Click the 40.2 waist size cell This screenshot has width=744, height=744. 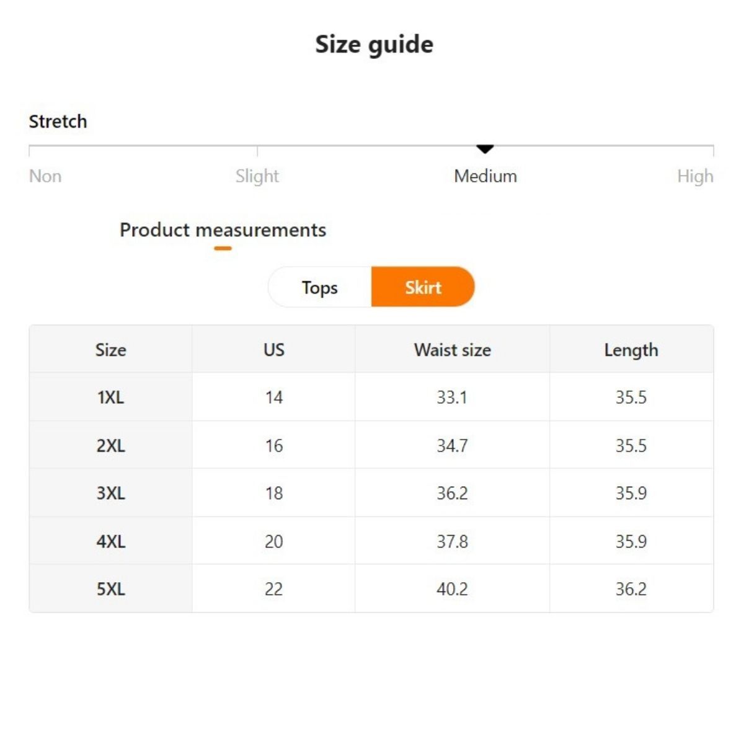(452, 588)
